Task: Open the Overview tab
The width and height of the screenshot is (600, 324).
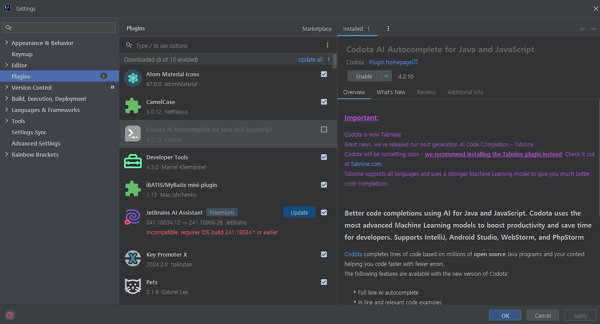Action: (354, 92)
